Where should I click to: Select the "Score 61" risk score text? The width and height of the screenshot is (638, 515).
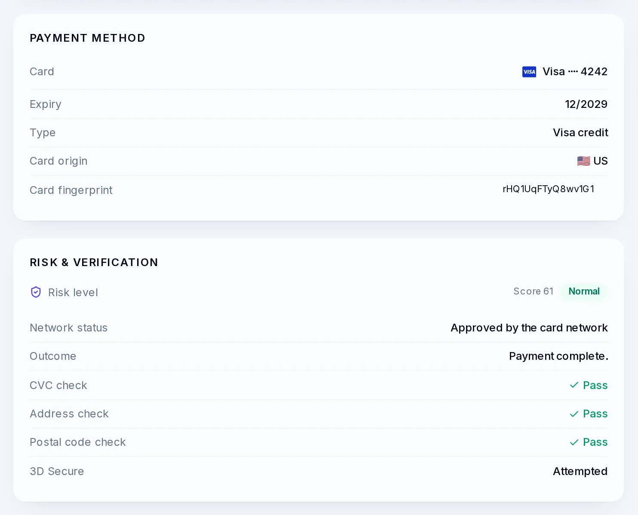[x=534, y=291]
